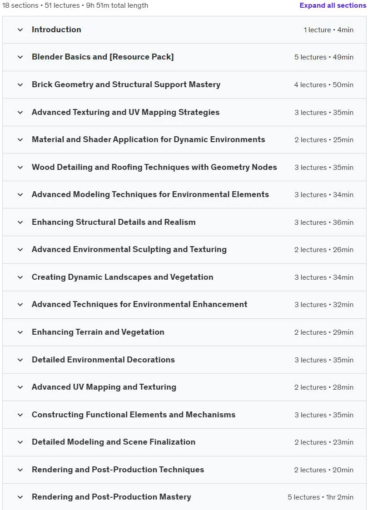Click the 5 lectures 49min section summary
The image size is (368, 510).
point(324,57)
